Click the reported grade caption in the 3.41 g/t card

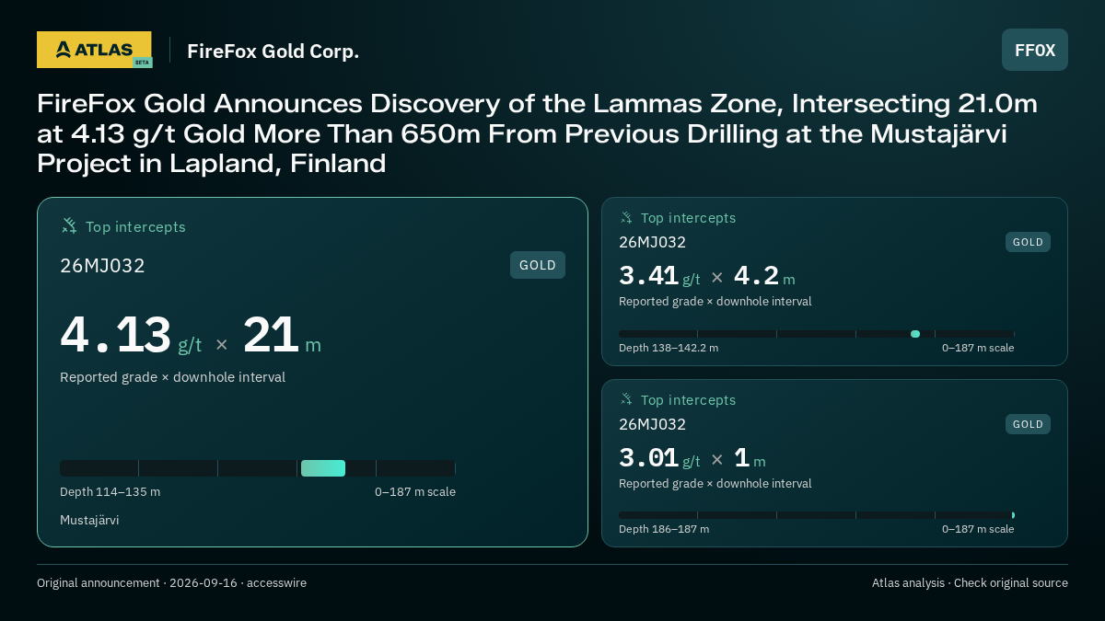tap(715, 302)
